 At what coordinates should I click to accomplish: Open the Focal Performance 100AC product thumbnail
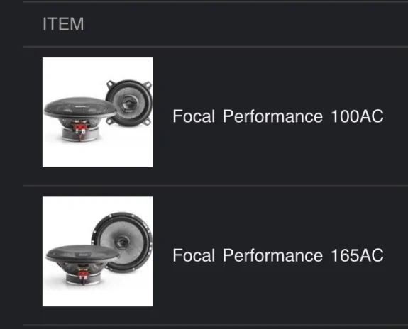click(98, 112)
